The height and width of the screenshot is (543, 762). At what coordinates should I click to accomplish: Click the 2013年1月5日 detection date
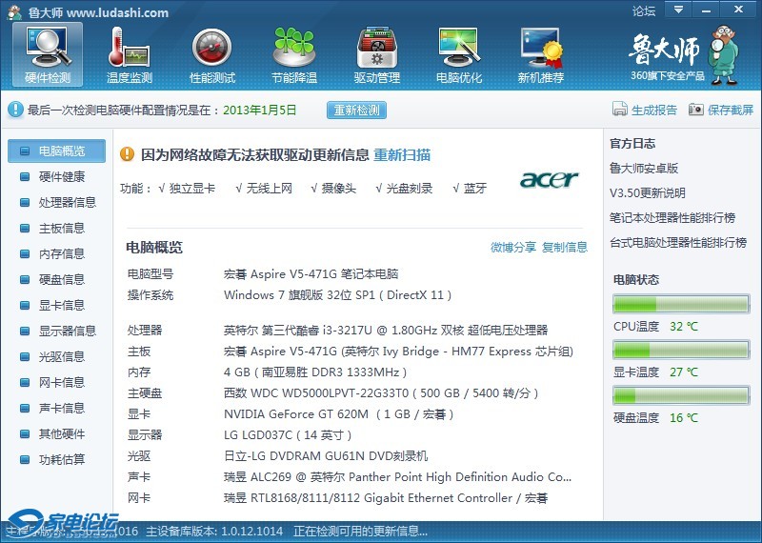point(259,110)
